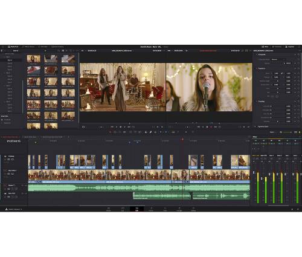The width and height of the screenshot is (302, 257).
Task: Select the Blade Edit Mode tool
Action: point(124,132)
